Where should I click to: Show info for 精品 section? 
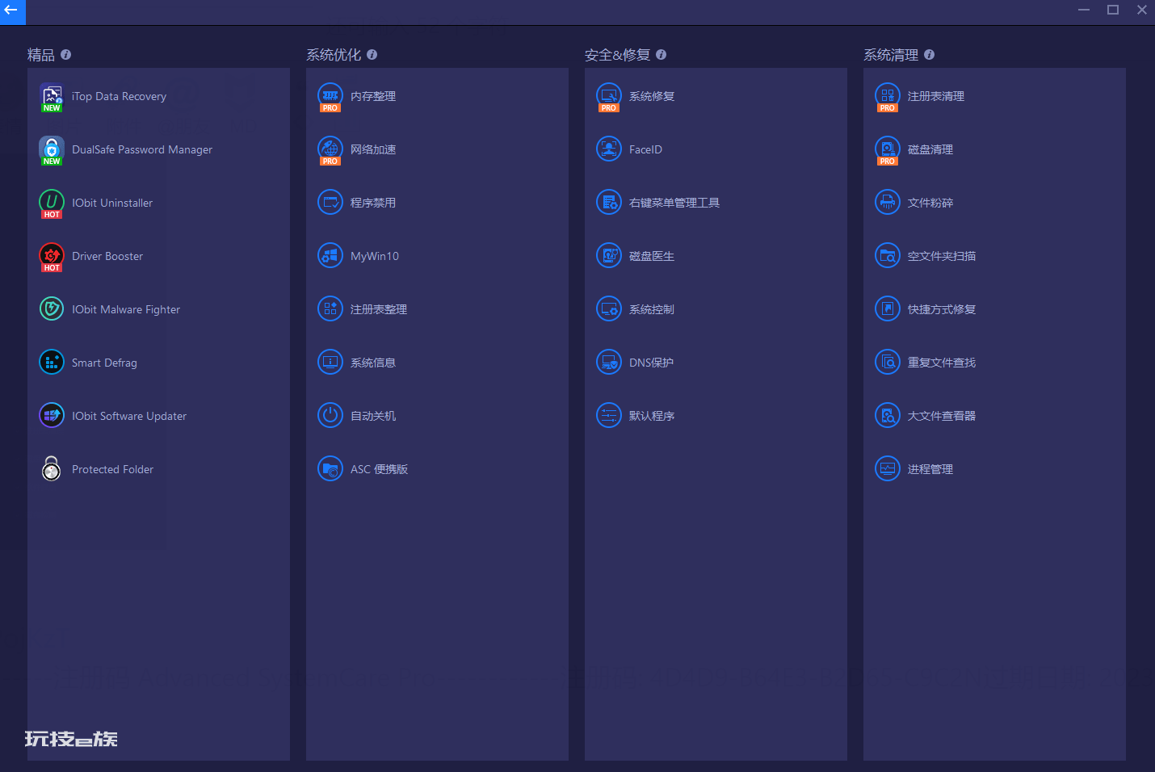[x=66, y=55]
